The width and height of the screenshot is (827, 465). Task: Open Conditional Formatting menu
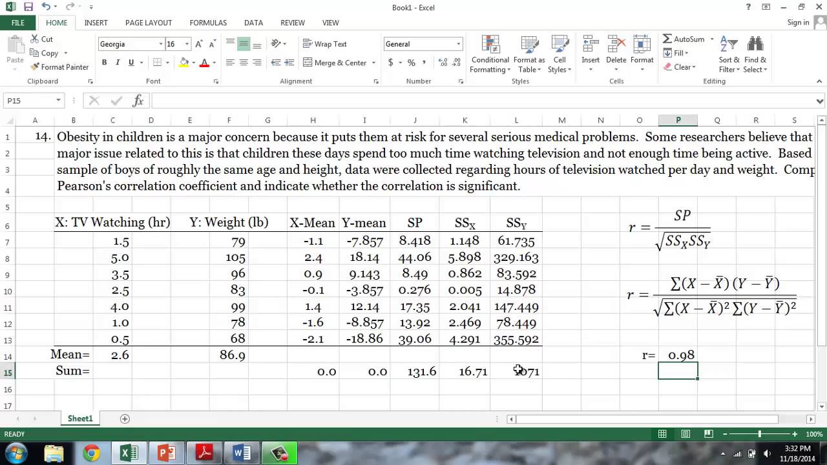point(490,54)
